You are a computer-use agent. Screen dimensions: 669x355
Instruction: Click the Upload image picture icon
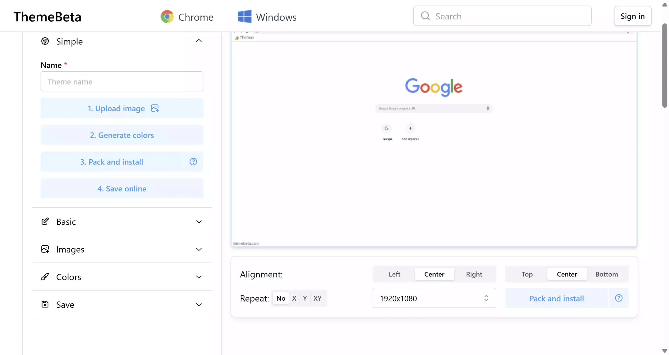(155, 108)
